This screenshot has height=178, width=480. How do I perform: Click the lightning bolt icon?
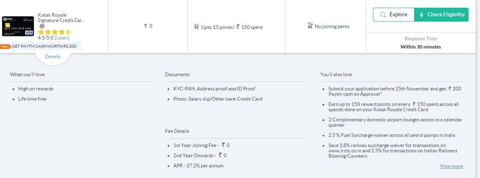coord(421,15)
